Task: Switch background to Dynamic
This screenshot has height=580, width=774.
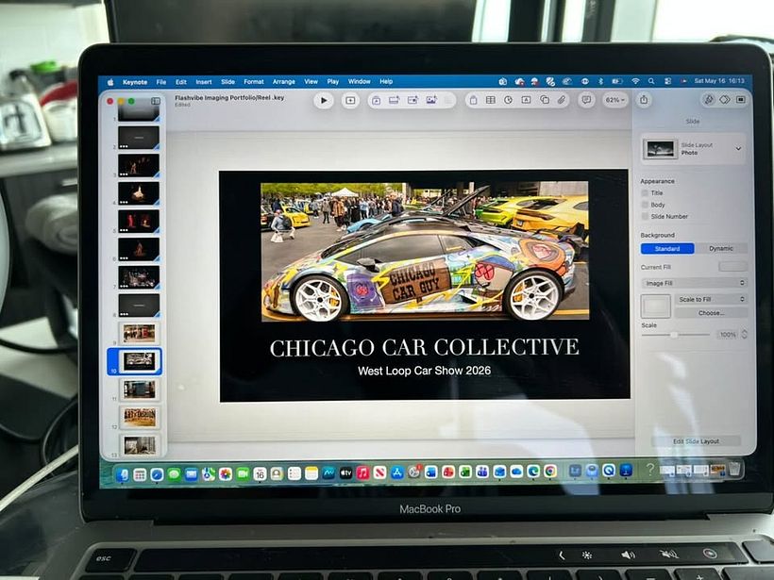Action: (721, 249)
